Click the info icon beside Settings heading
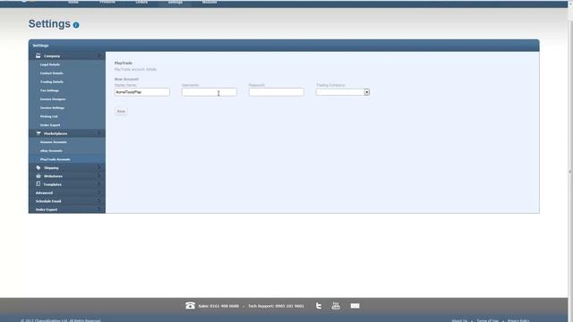 76,25
